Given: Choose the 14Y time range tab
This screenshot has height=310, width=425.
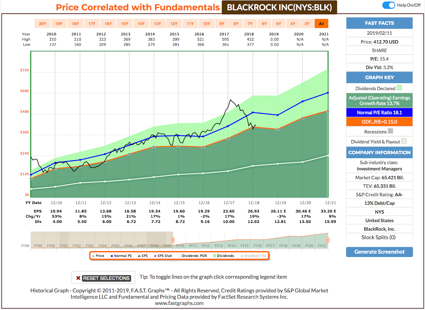Looking at the screenshot, I should tap(141, 24).
